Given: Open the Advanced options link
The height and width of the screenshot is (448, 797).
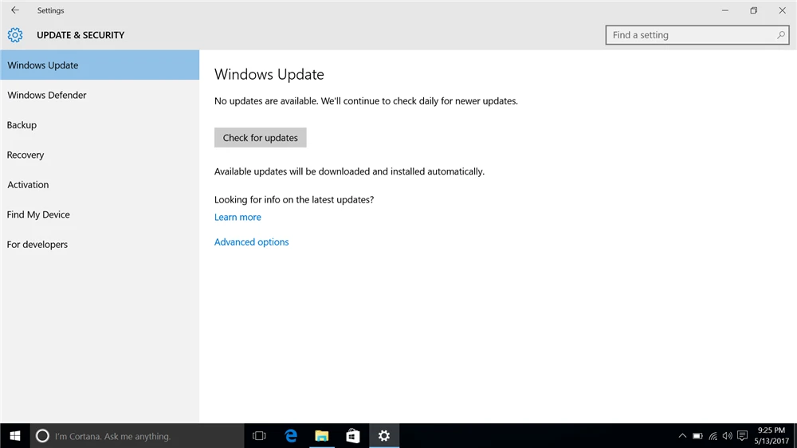Looking at the screenshot, I should 252,242.
